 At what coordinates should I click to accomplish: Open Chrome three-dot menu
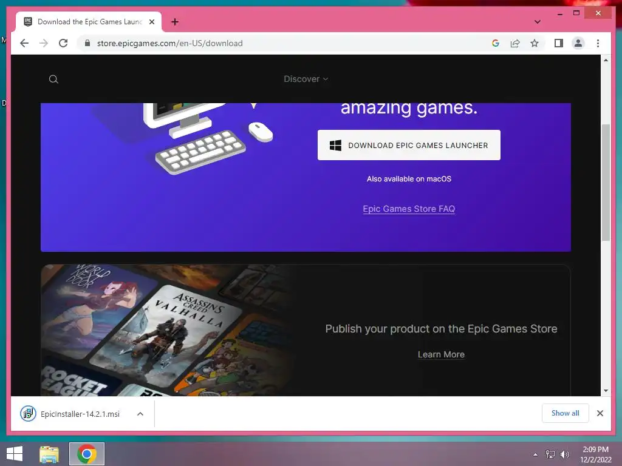598,43
